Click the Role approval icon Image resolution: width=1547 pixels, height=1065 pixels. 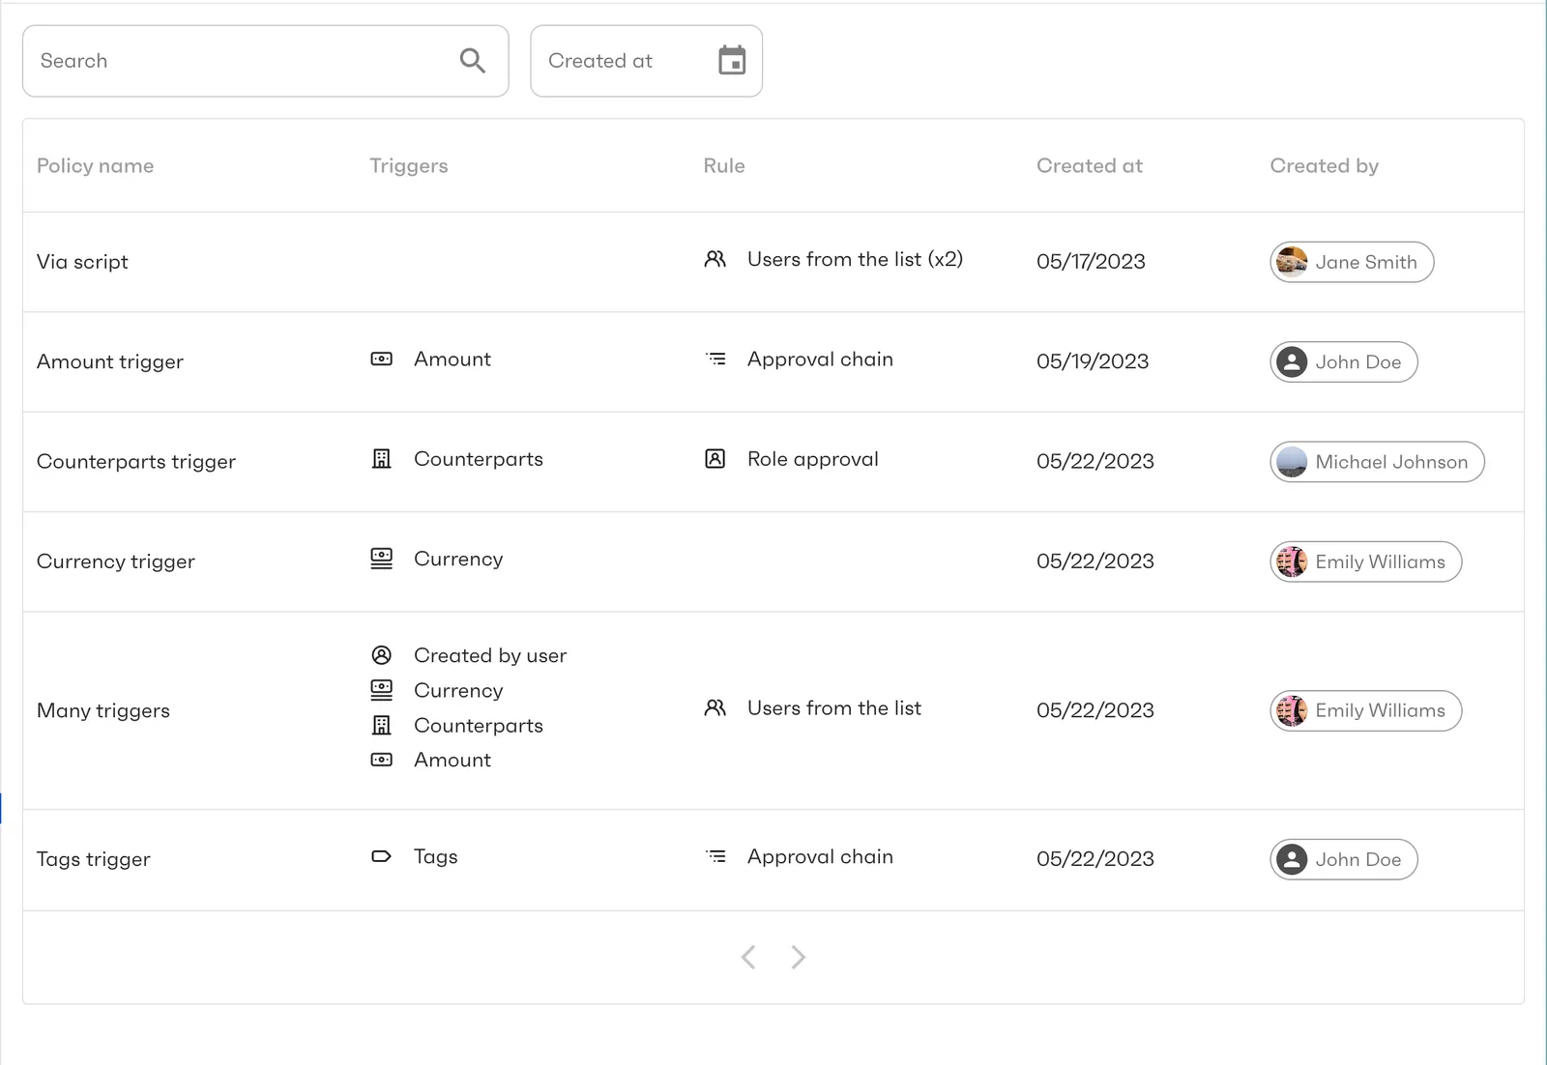[715, 459]
